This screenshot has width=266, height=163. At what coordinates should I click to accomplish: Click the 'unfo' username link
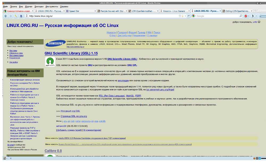[255, 22]
